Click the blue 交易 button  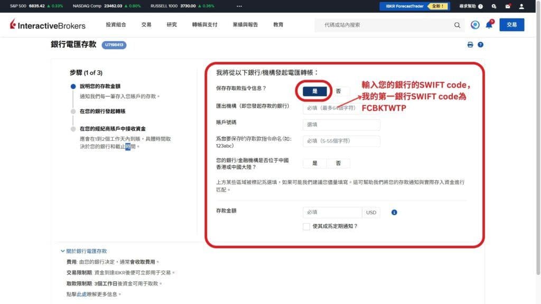511,25
